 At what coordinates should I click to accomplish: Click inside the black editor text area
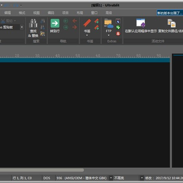pos(85,115)
